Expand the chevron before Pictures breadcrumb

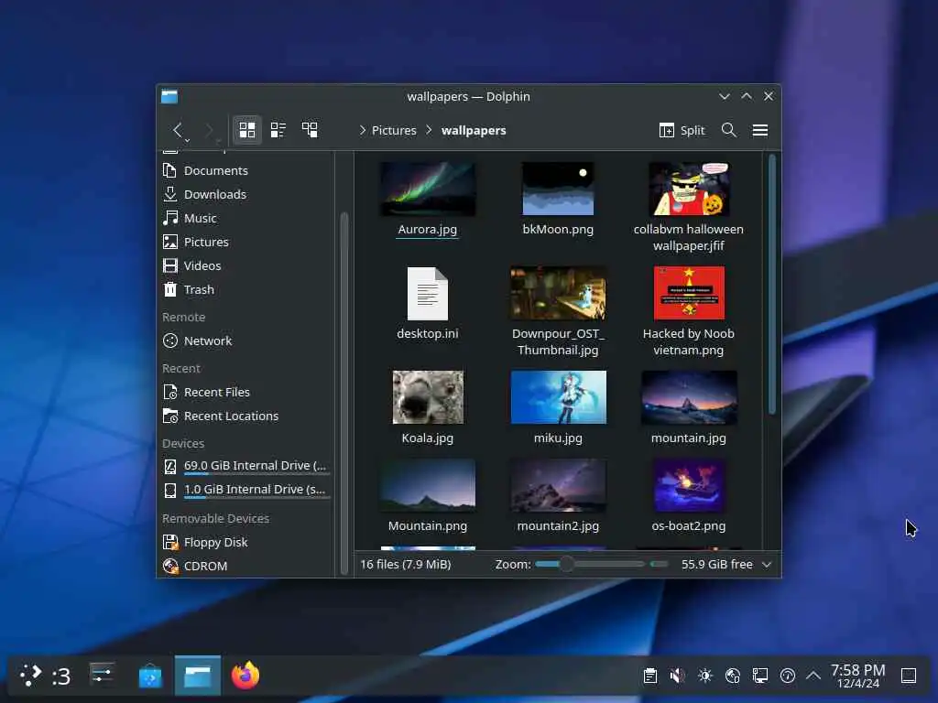click(362, 130)
